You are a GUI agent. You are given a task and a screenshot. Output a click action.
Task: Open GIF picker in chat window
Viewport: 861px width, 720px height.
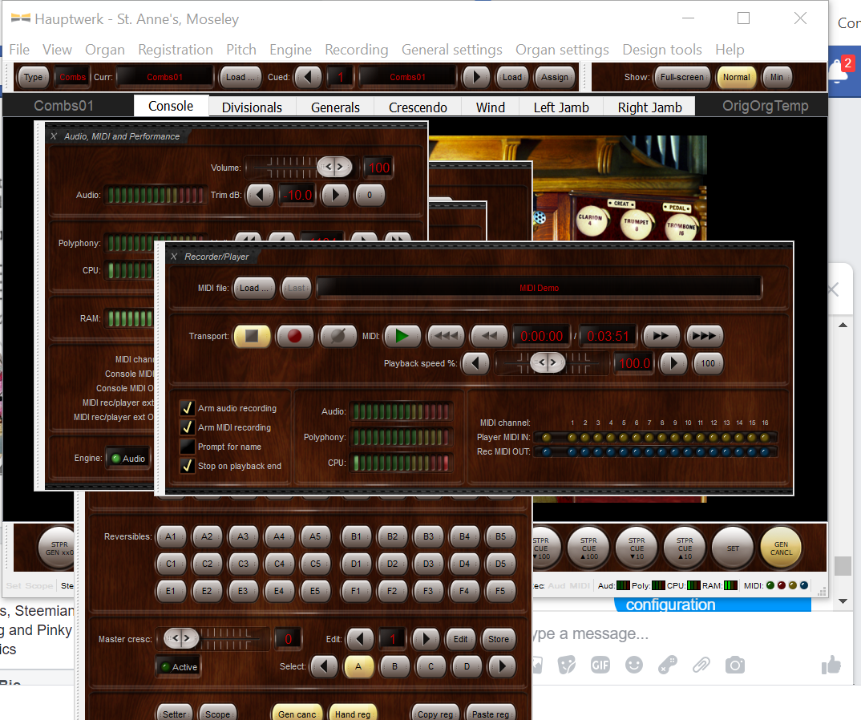point(600,665)
